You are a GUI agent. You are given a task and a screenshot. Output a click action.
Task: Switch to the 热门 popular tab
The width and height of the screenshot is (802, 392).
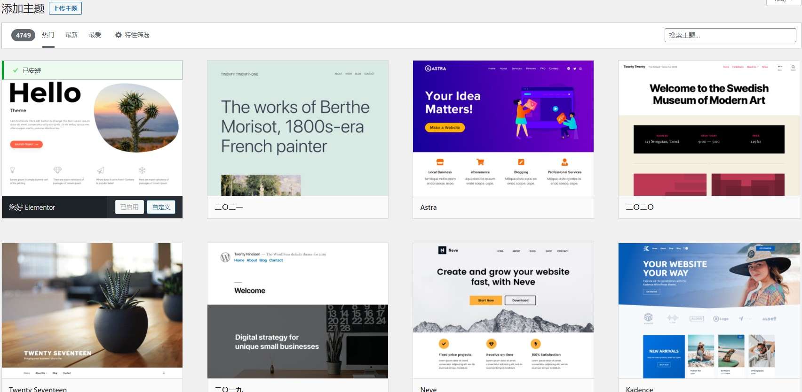coord(48,35)
